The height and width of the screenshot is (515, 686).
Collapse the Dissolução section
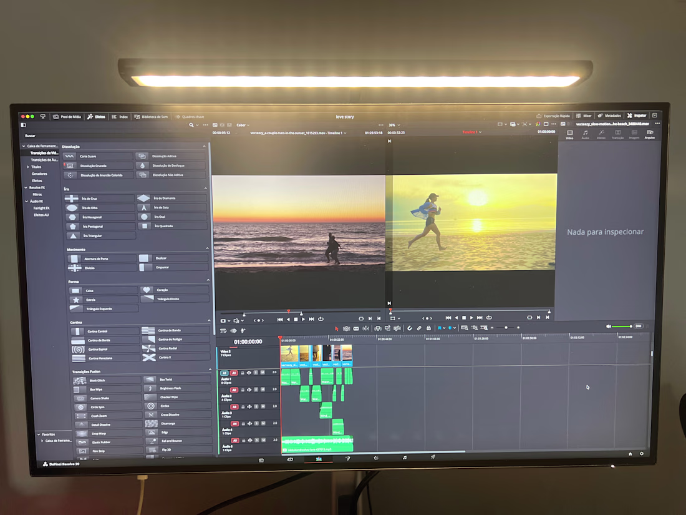(x=204, y=146)
